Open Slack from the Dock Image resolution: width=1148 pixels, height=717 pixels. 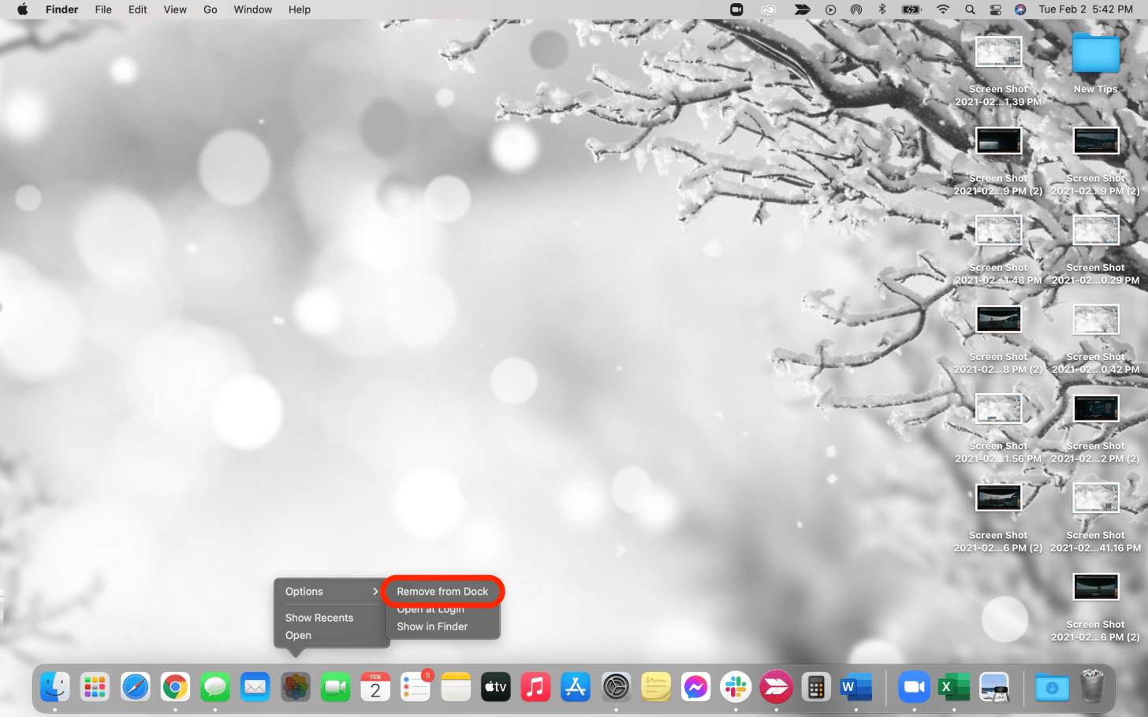tap(736, 686)
